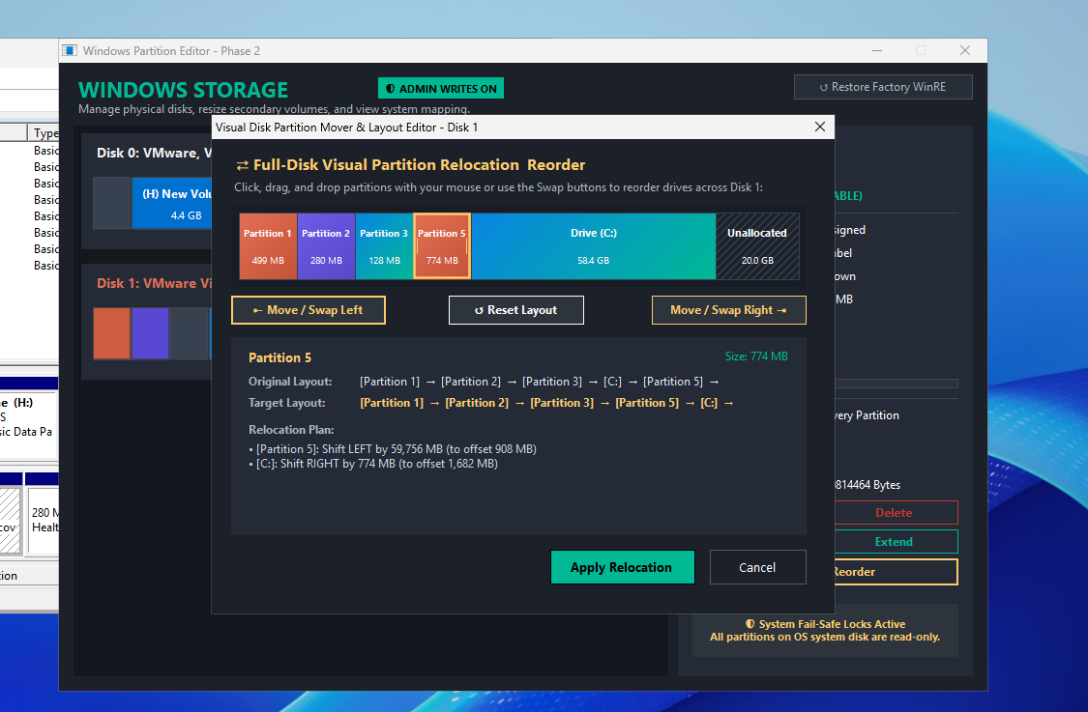
Task: Click the '[C:]: Shift RIGHT by 774 MB' line
Action: coord(373,464)
